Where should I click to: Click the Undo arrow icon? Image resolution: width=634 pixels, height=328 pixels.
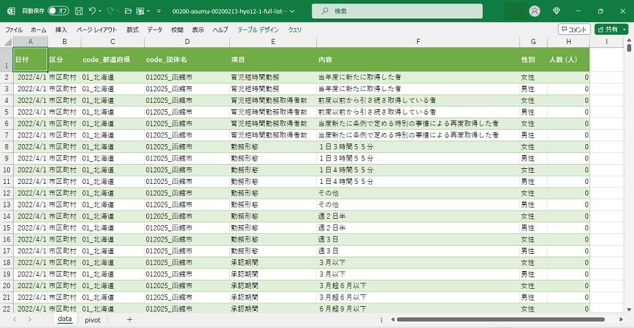click(x=93, y=12)
